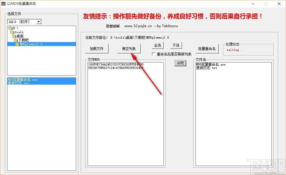Minimize the window
This screenshot has width=286, height=175.
[x=253, y=4]
